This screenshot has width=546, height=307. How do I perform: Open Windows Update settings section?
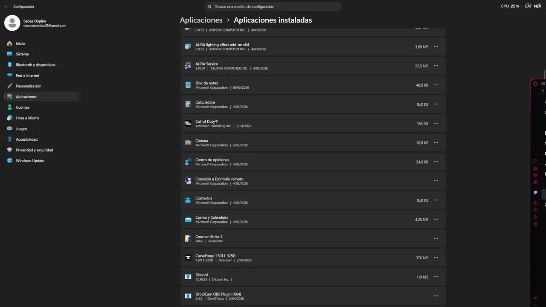click(30, 161)
